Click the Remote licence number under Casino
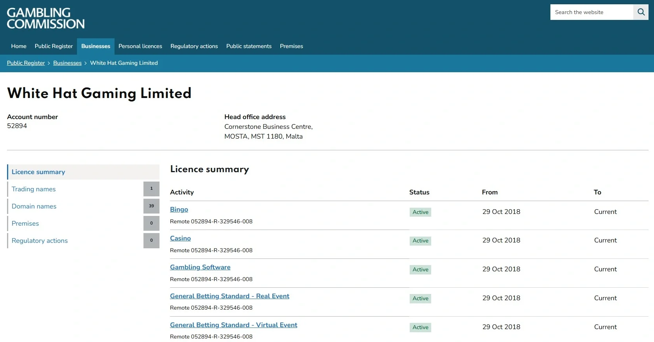Screen dimensions: 654x342 [x=211, y=250]
